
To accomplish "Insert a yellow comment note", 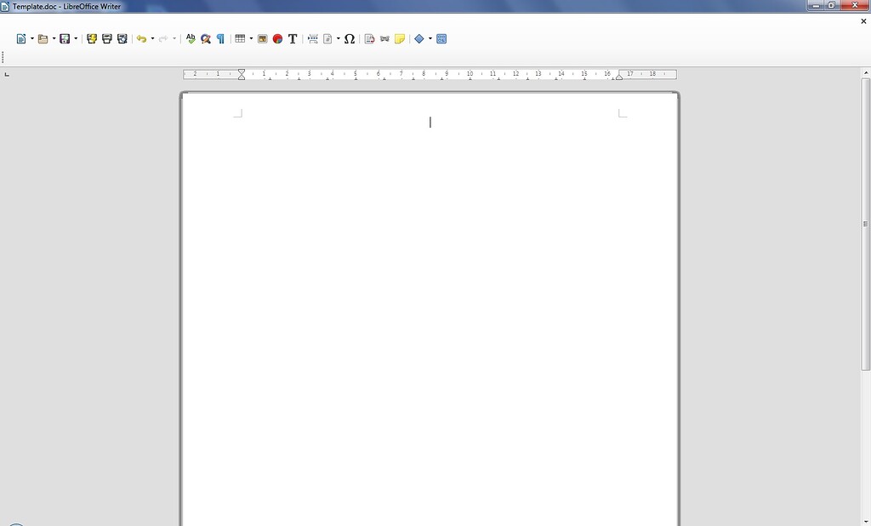I will tap(399, 38).
